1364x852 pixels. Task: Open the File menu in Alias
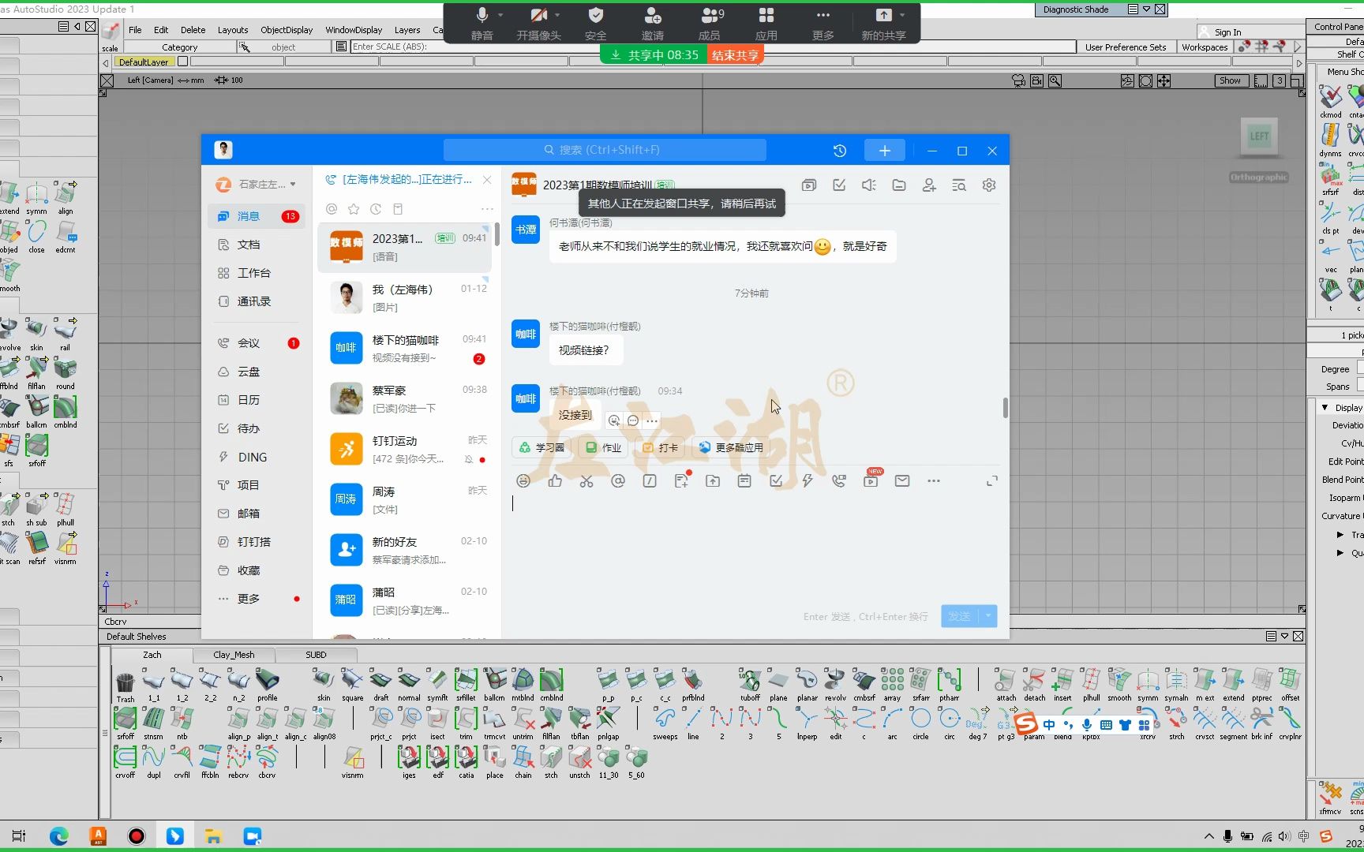(x=135, y=30)
